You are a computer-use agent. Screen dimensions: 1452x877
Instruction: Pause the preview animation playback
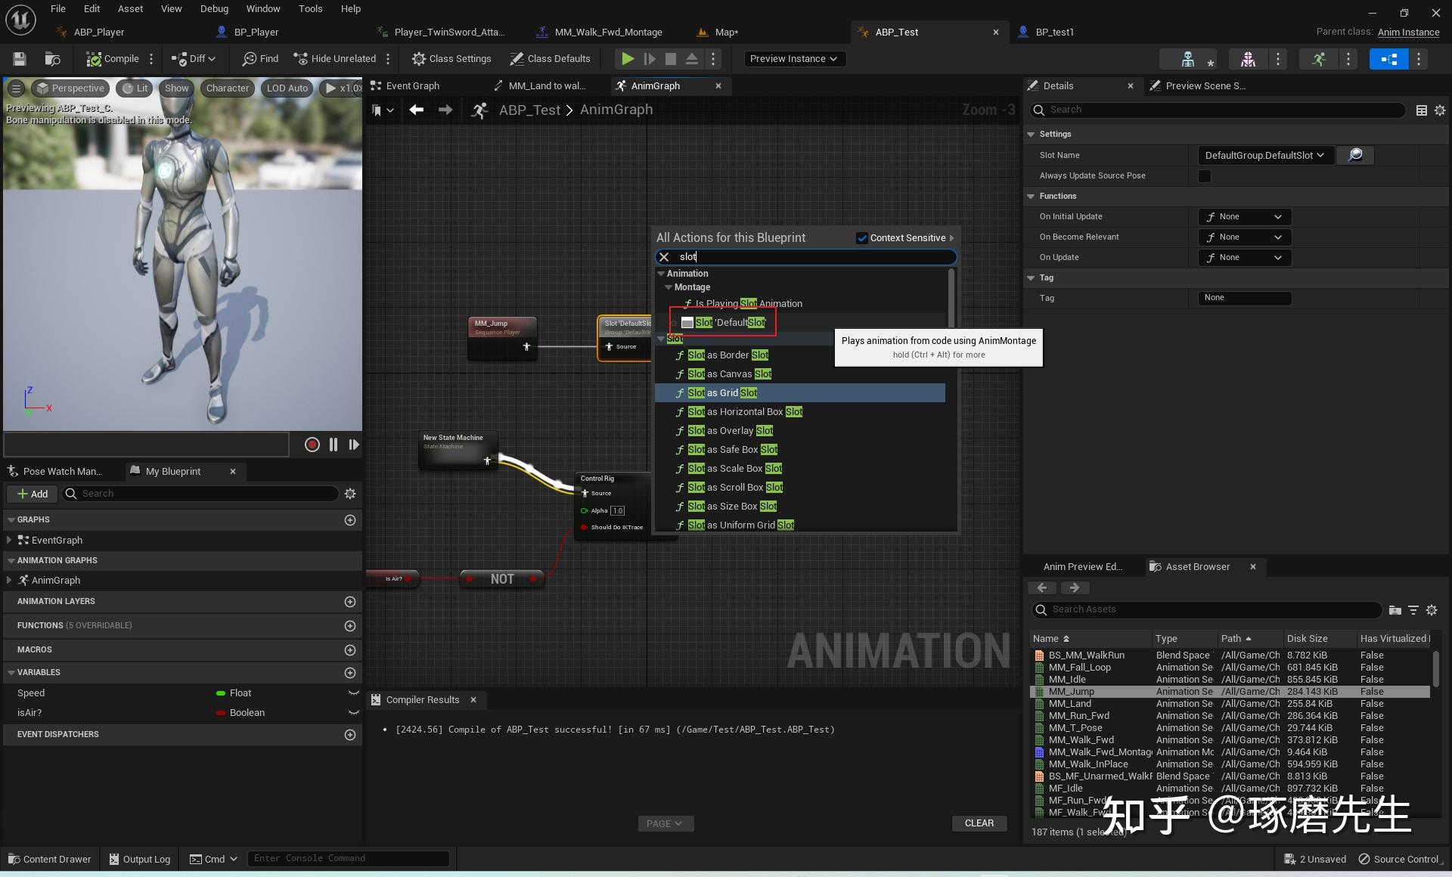point(334,445)
